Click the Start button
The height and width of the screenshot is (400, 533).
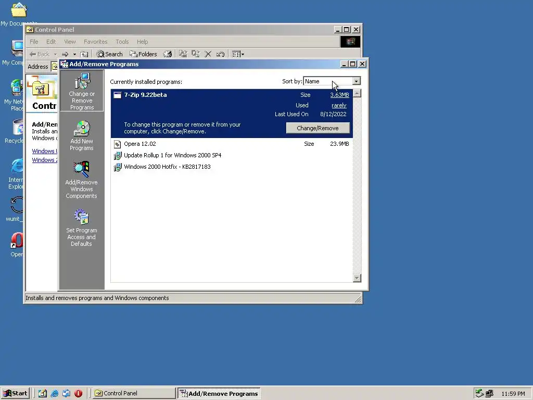pos(15,393)
